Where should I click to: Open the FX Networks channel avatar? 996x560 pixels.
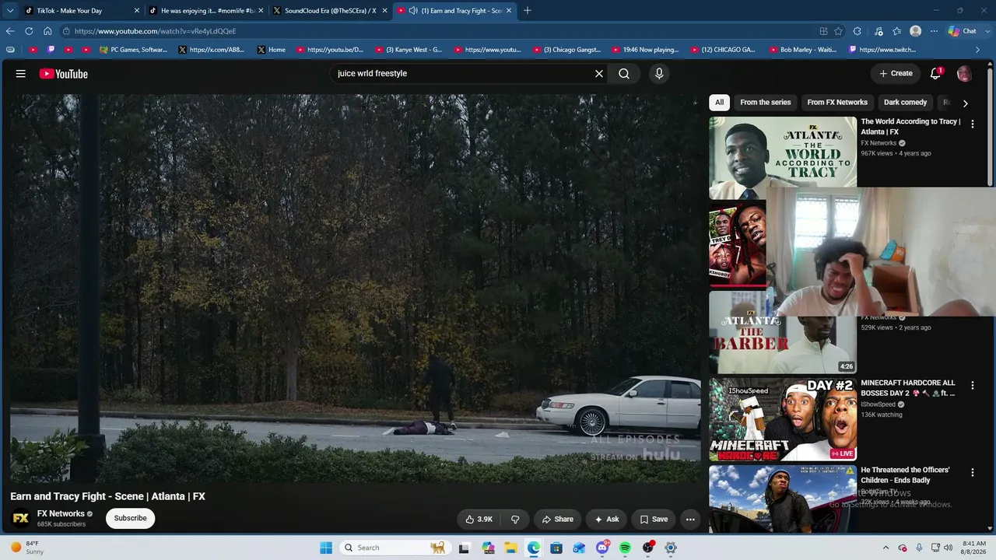click(21, 518)
